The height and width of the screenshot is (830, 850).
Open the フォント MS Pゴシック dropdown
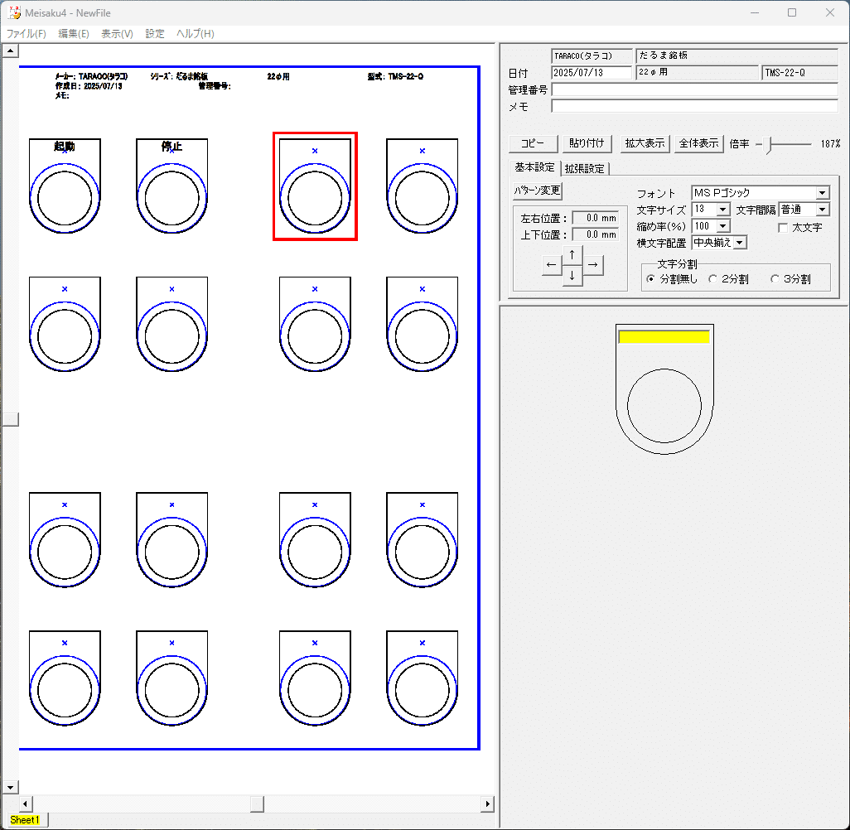(823, 193)
